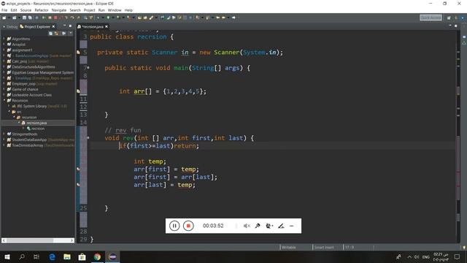The width and height of the screenshot is (467, 263).
Task: Click the Open Perspective icon
Action: tap(449, 18)
